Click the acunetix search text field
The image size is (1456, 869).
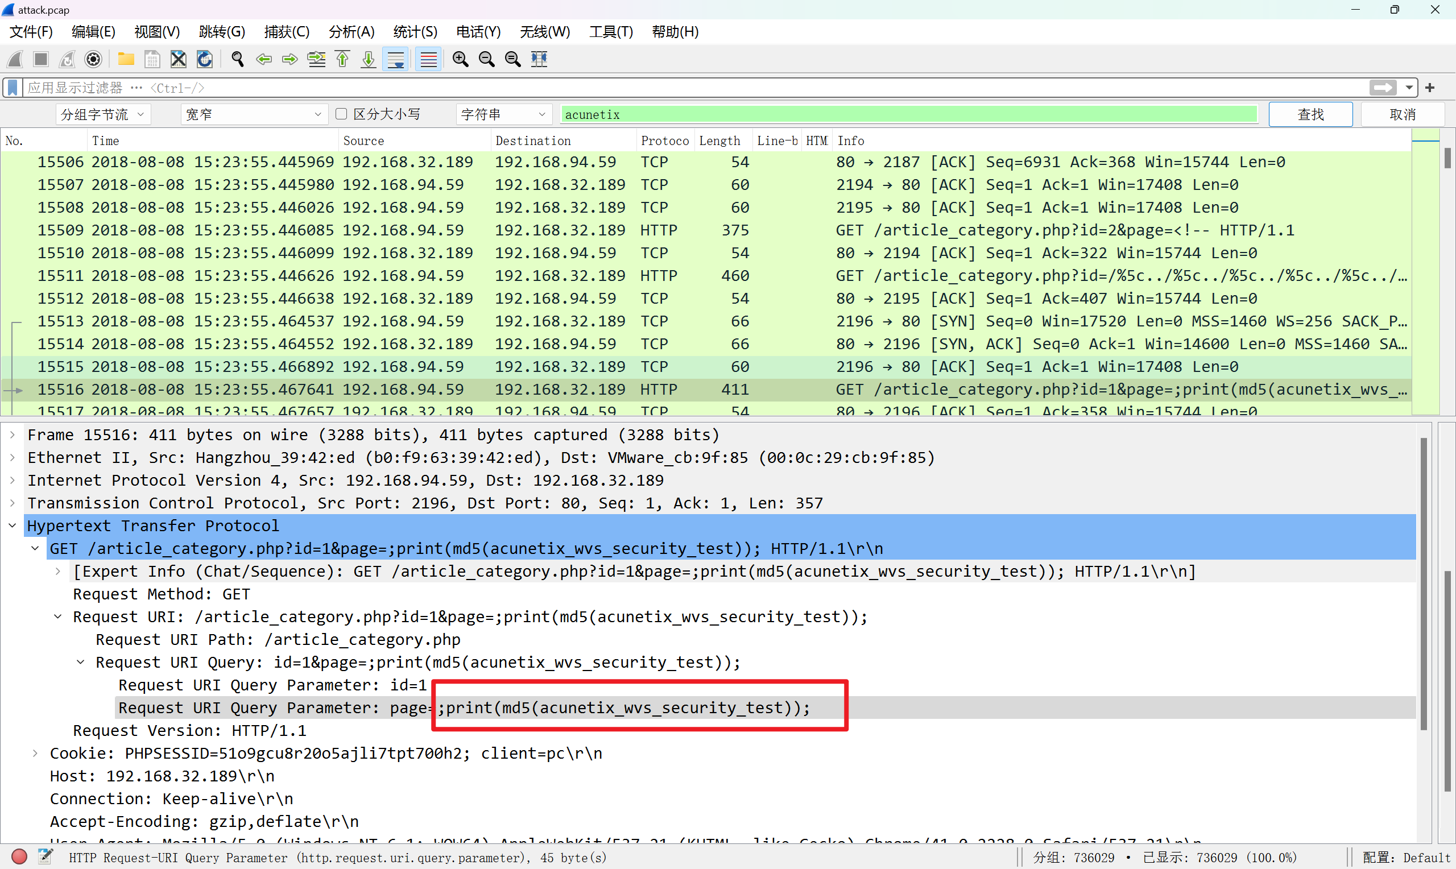point(909,115)
